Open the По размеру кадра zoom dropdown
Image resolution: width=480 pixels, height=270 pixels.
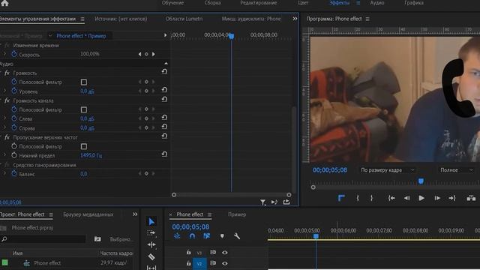[x=387, y=170]
